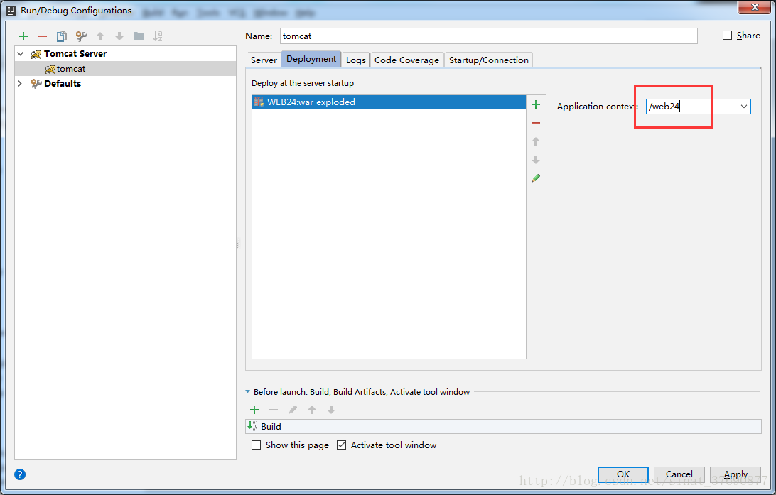Expand the Defaults tree node

[21, 83]
